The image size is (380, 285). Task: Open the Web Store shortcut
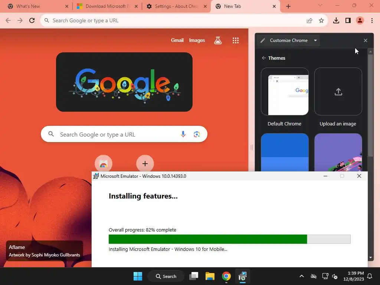pos(104,164)
